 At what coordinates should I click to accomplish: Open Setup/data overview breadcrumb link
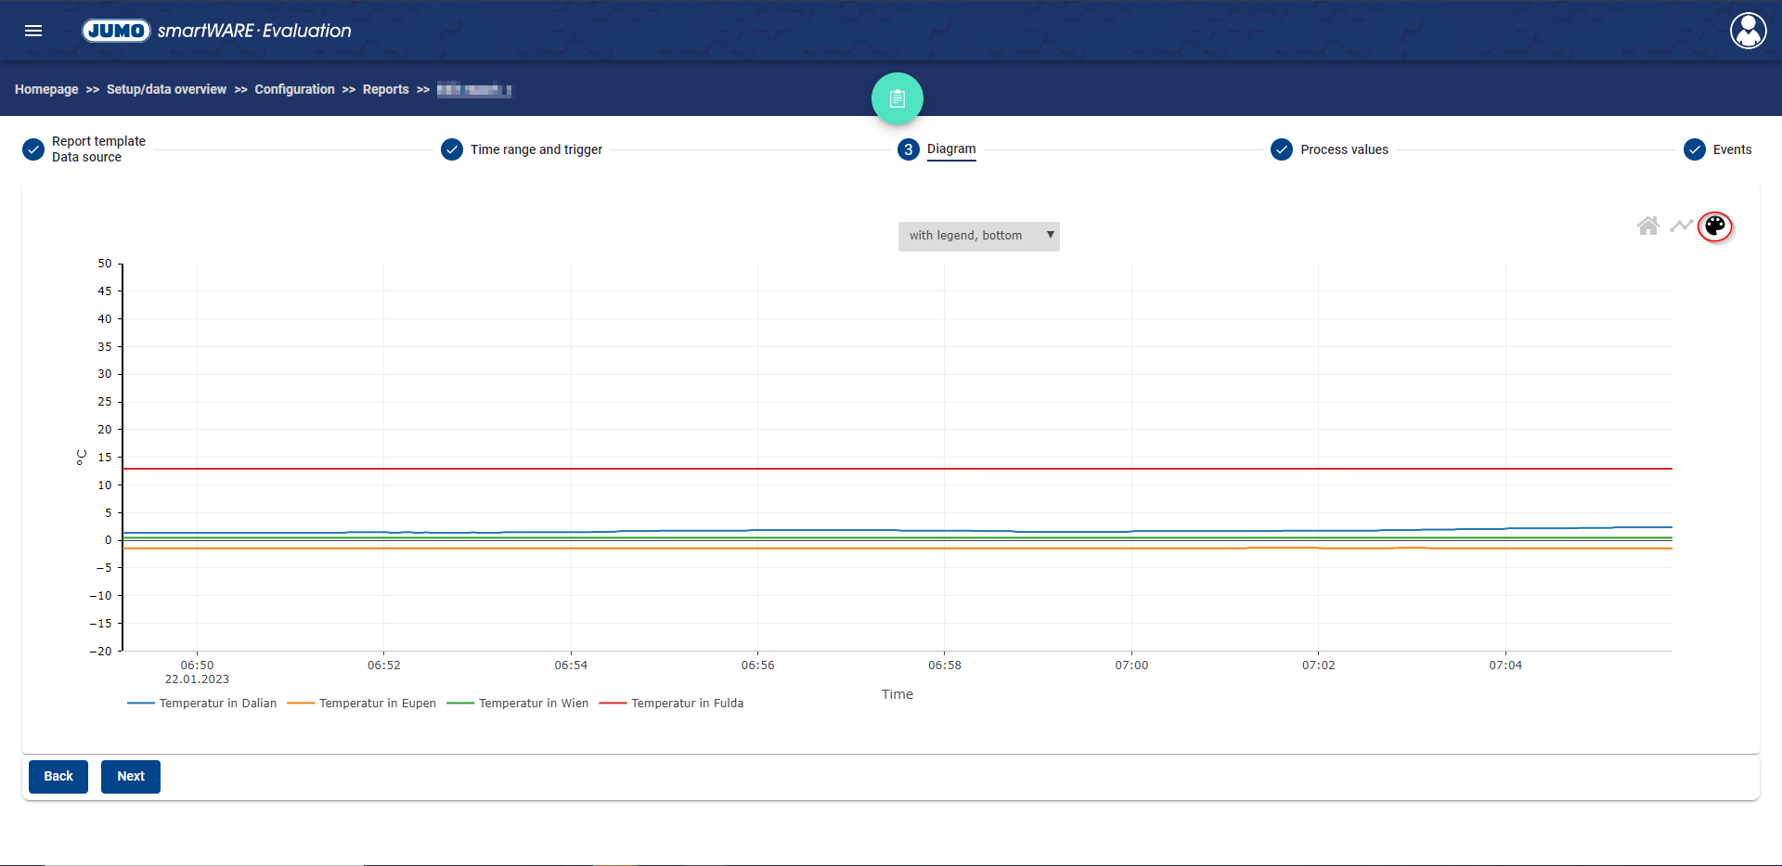click(166, 89)
